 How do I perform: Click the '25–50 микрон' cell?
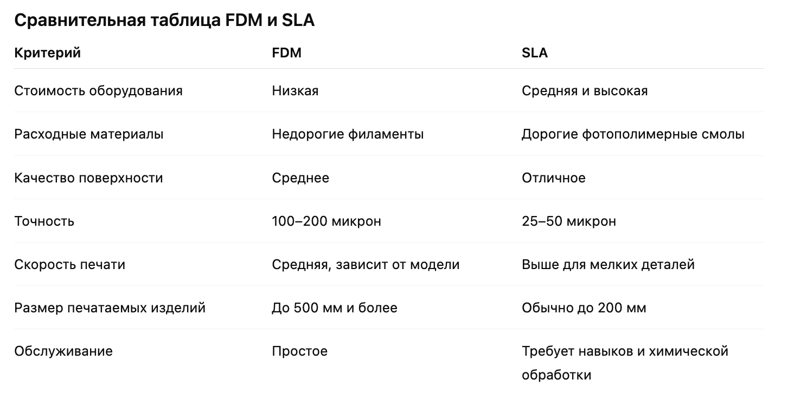pos(568,221)
